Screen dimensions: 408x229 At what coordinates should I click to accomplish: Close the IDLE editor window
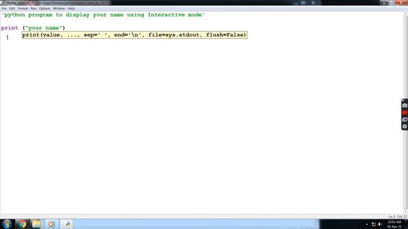coord(401,3)
